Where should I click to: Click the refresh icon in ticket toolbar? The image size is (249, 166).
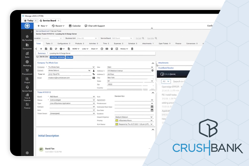click(x=56, y=49)
